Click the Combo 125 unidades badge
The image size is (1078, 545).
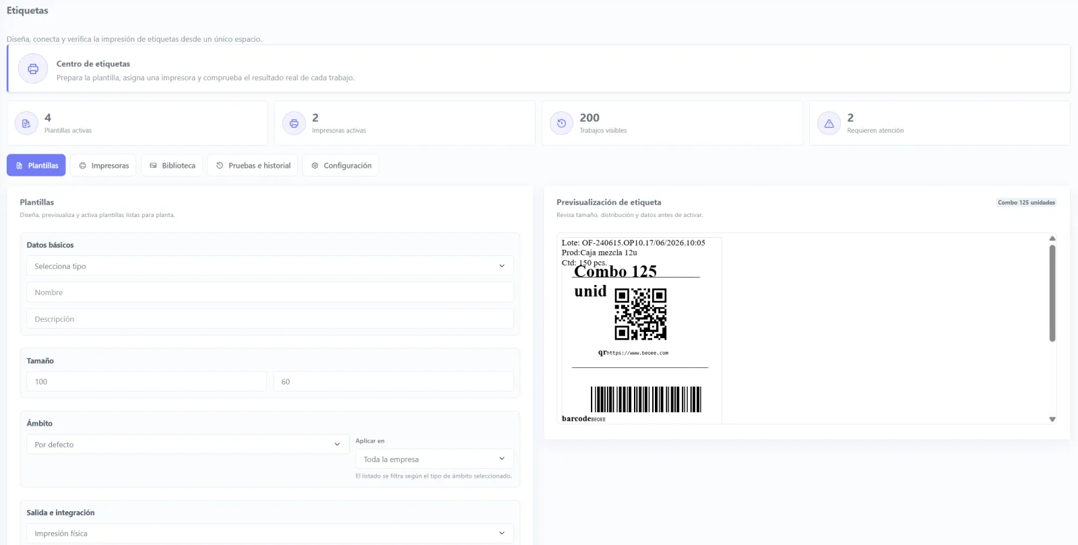click(x=1026, y=203)
